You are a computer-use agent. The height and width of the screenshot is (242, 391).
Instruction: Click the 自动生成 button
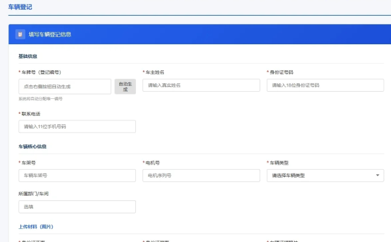coord(125,87)
